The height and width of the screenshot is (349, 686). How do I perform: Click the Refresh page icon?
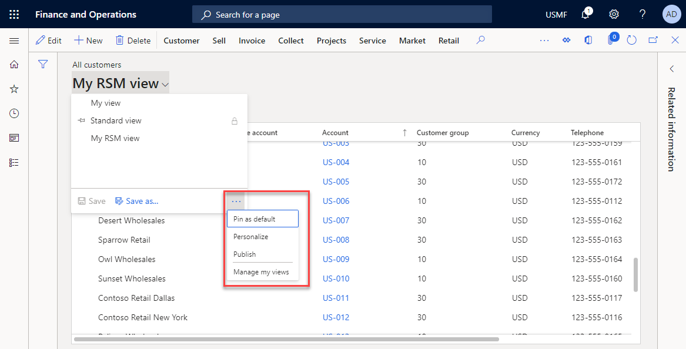pos(632,41)
